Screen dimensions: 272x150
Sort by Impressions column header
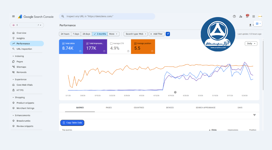[x=233, y=130]
